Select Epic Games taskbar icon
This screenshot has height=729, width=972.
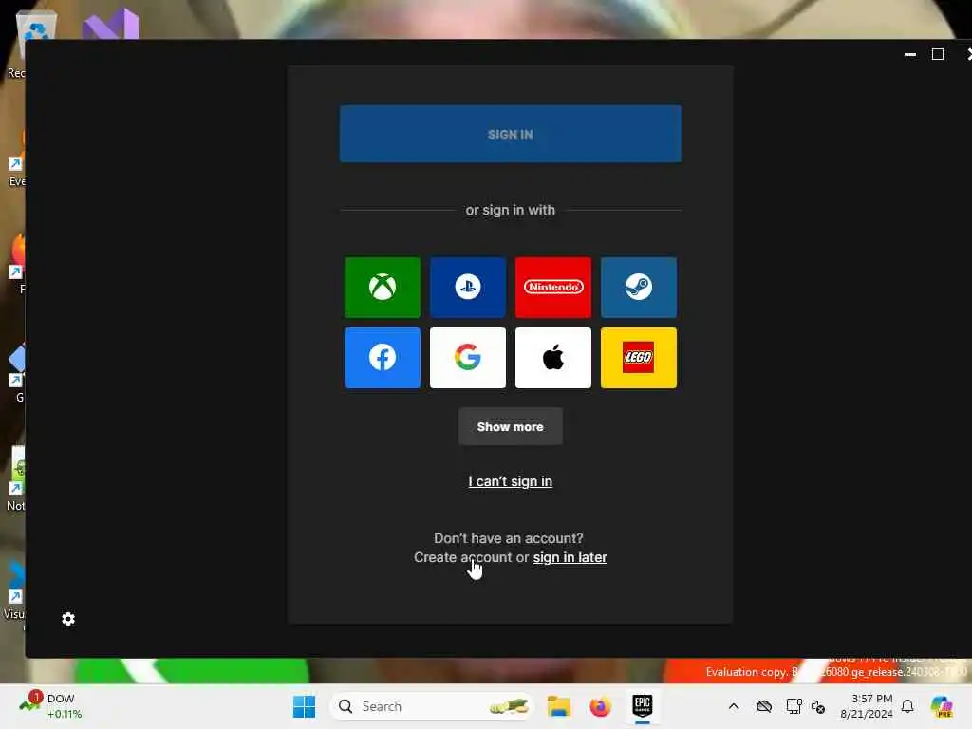(x=643, y=706)
